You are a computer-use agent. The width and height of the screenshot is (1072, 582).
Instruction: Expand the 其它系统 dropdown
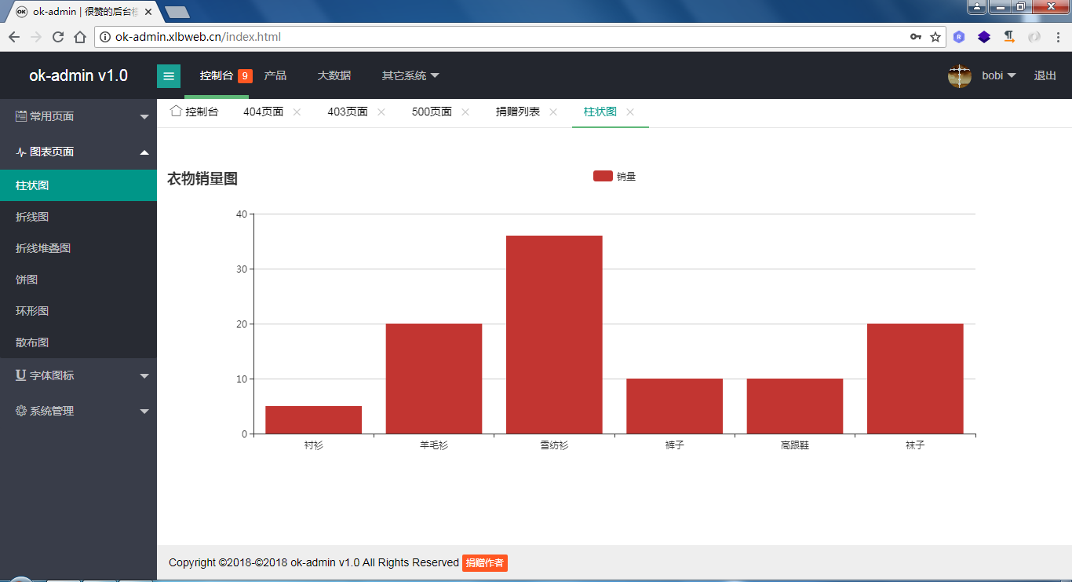410,75
